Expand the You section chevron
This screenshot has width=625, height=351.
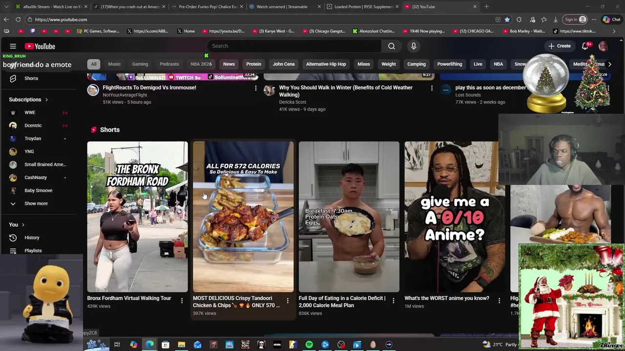click(x=23, y=225)
